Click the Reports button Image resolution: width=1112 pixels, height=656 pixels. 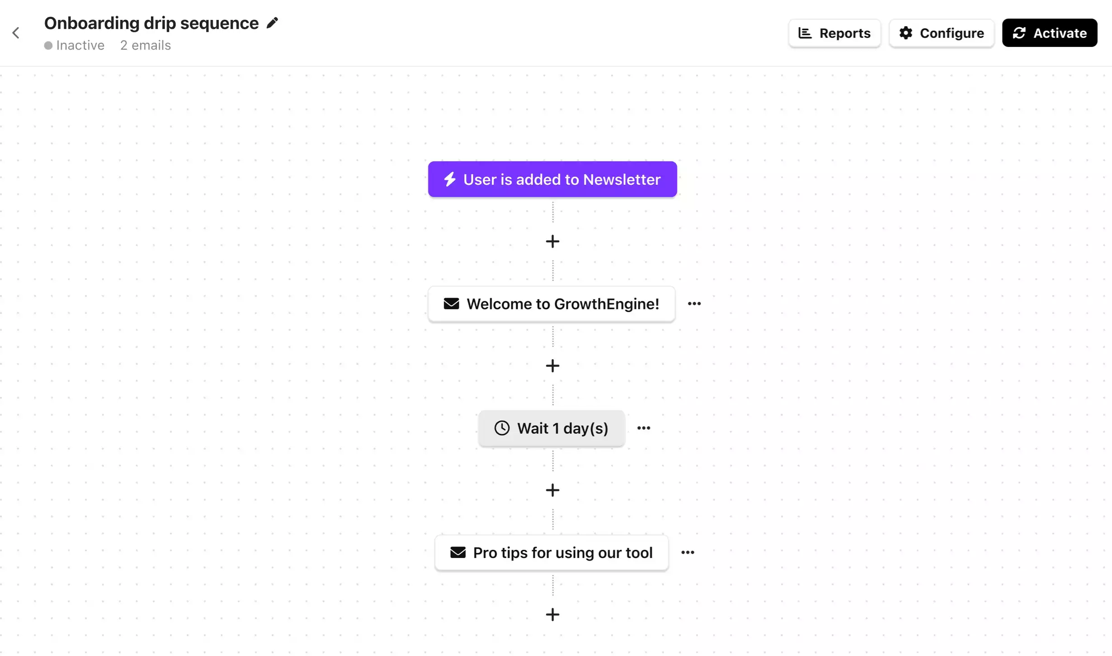coord(834,33)
